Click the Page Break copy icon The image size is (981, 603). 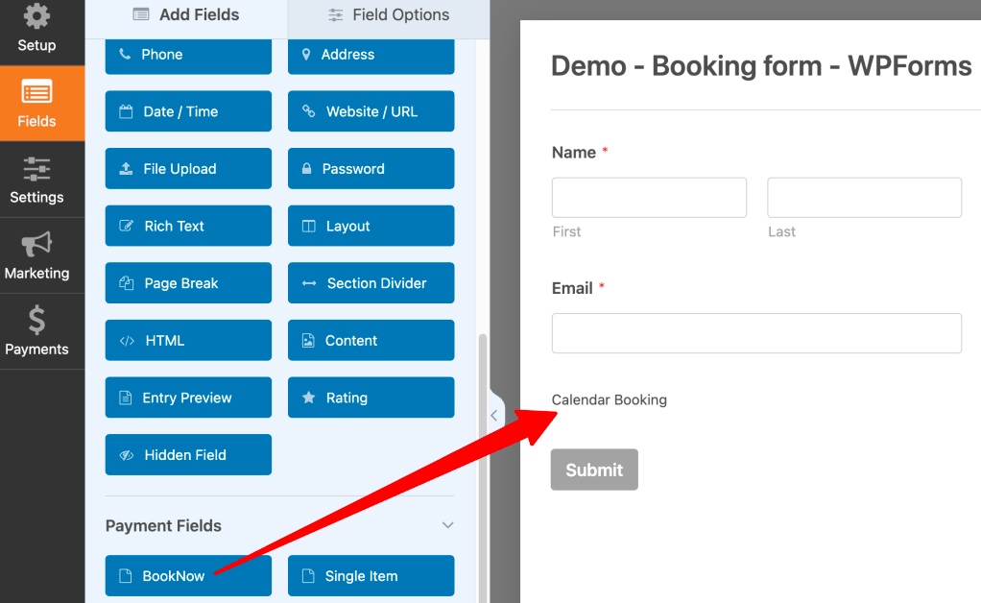(x=127, y=283)
